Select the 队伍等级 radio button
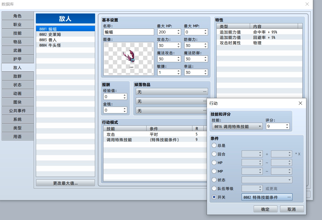This screenshot has height=220, width=322. [x=214, y=188]
